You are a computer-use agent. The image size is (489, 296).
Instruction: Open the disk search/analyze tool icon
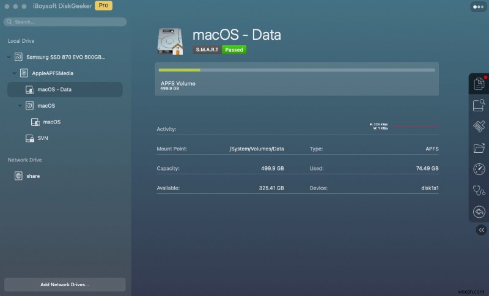tap(479, 105)
